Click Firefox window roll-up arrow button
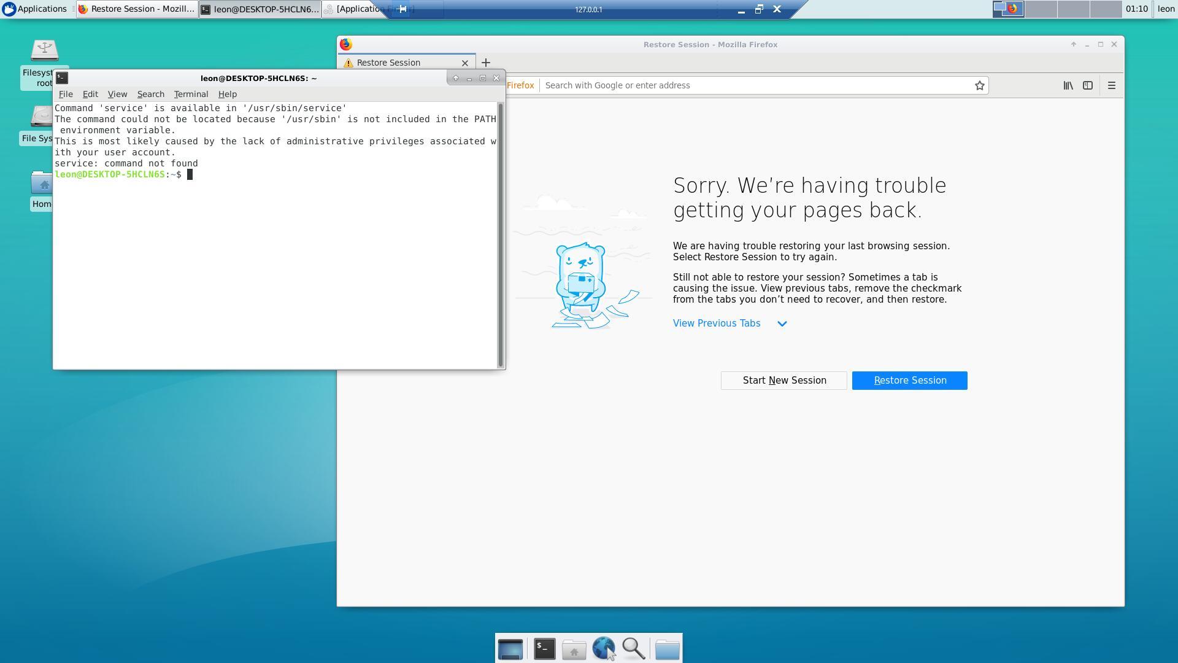Image resolution: width=1178 pixels, height=663 pixels. [1074, 44]
